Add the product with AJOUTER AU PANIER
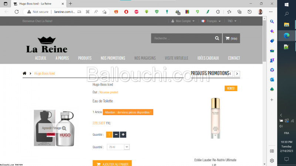This screenshot has height=166, width=296. tap(112, 163)
